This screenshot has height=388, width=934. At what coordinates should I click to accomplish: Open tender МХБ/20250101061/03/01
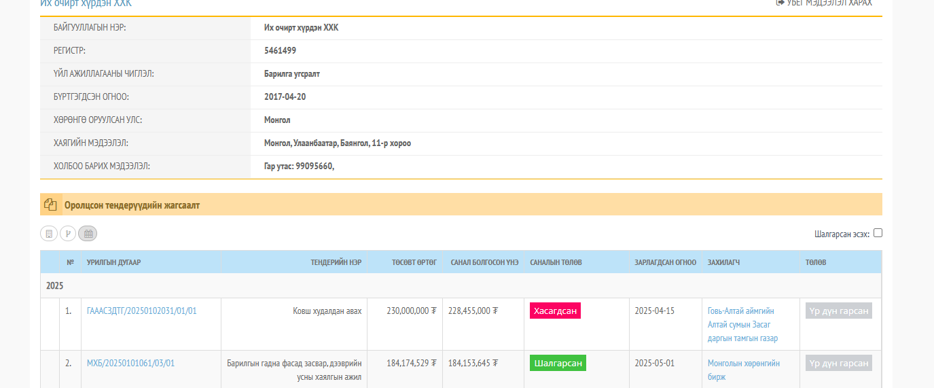tap(130, 364)
